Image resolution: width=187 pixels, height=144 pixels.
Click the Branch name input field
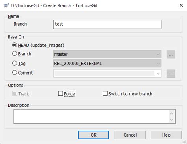107,24
